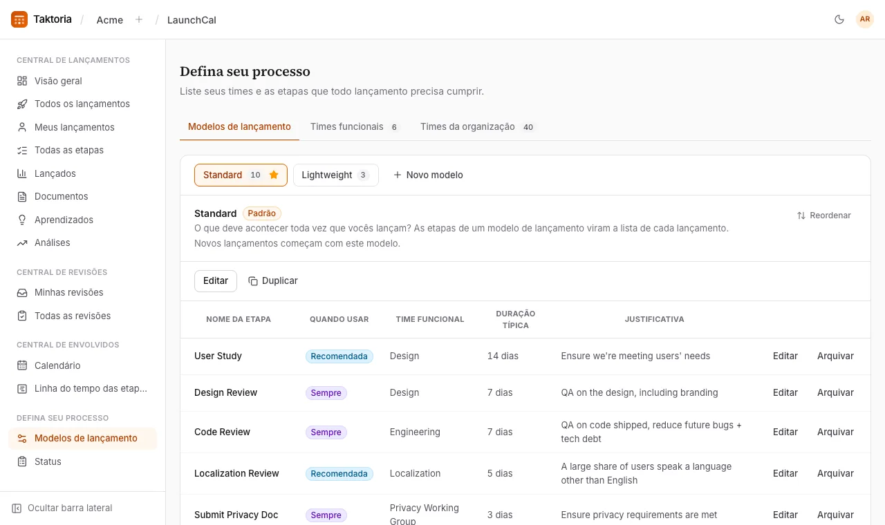Open Aprendizados page
The height and width of the screenshot is (525, 885).
coord(83,220)
